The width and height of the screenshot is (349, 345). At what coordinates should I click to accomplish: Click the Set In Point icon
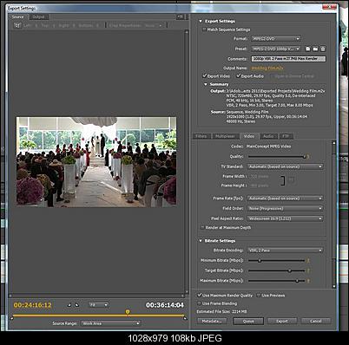tap(69, 305)
